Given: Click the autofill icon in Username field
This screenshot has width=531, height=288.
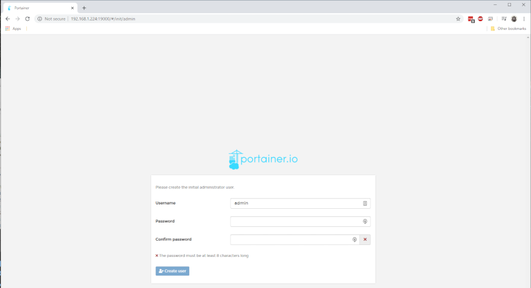Looking at the screenshot, I should tap(365, 203).
